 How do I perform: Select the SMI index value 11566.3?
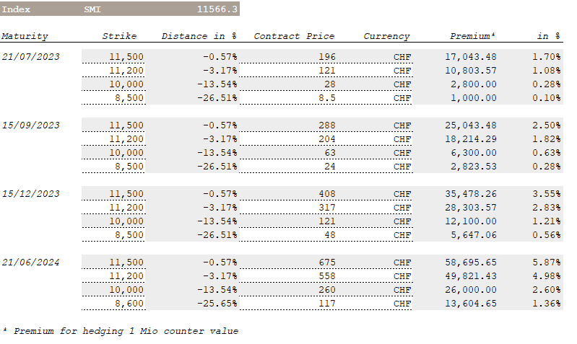(217, 9)
